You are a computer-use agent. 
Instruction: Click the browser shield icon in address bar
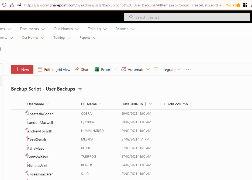click(x=4, y=5)
